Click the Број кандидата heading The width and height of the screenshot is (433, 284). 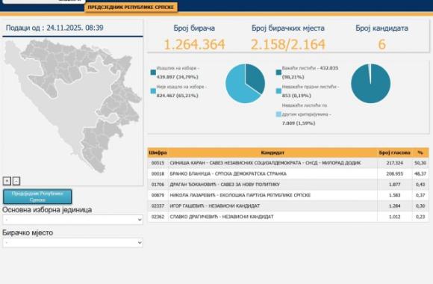[382, 28]
